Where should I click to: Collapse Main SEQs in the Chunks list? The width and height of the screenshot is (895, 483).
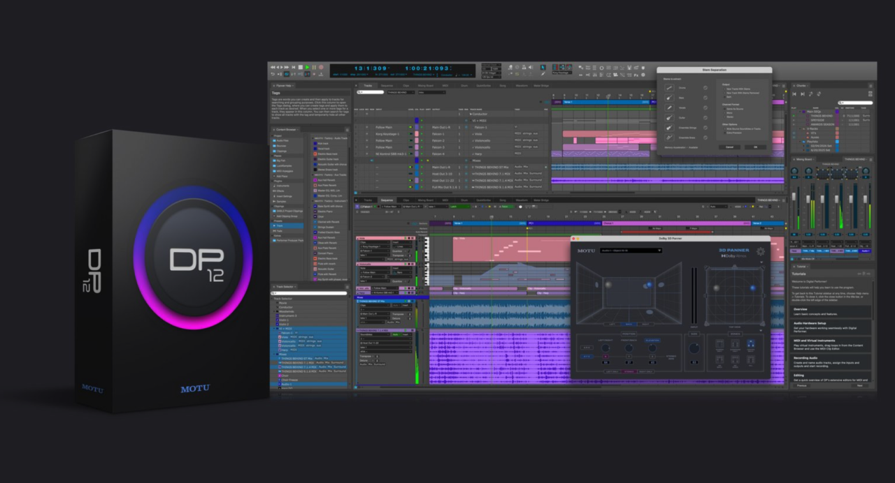[x=800, y=112]
